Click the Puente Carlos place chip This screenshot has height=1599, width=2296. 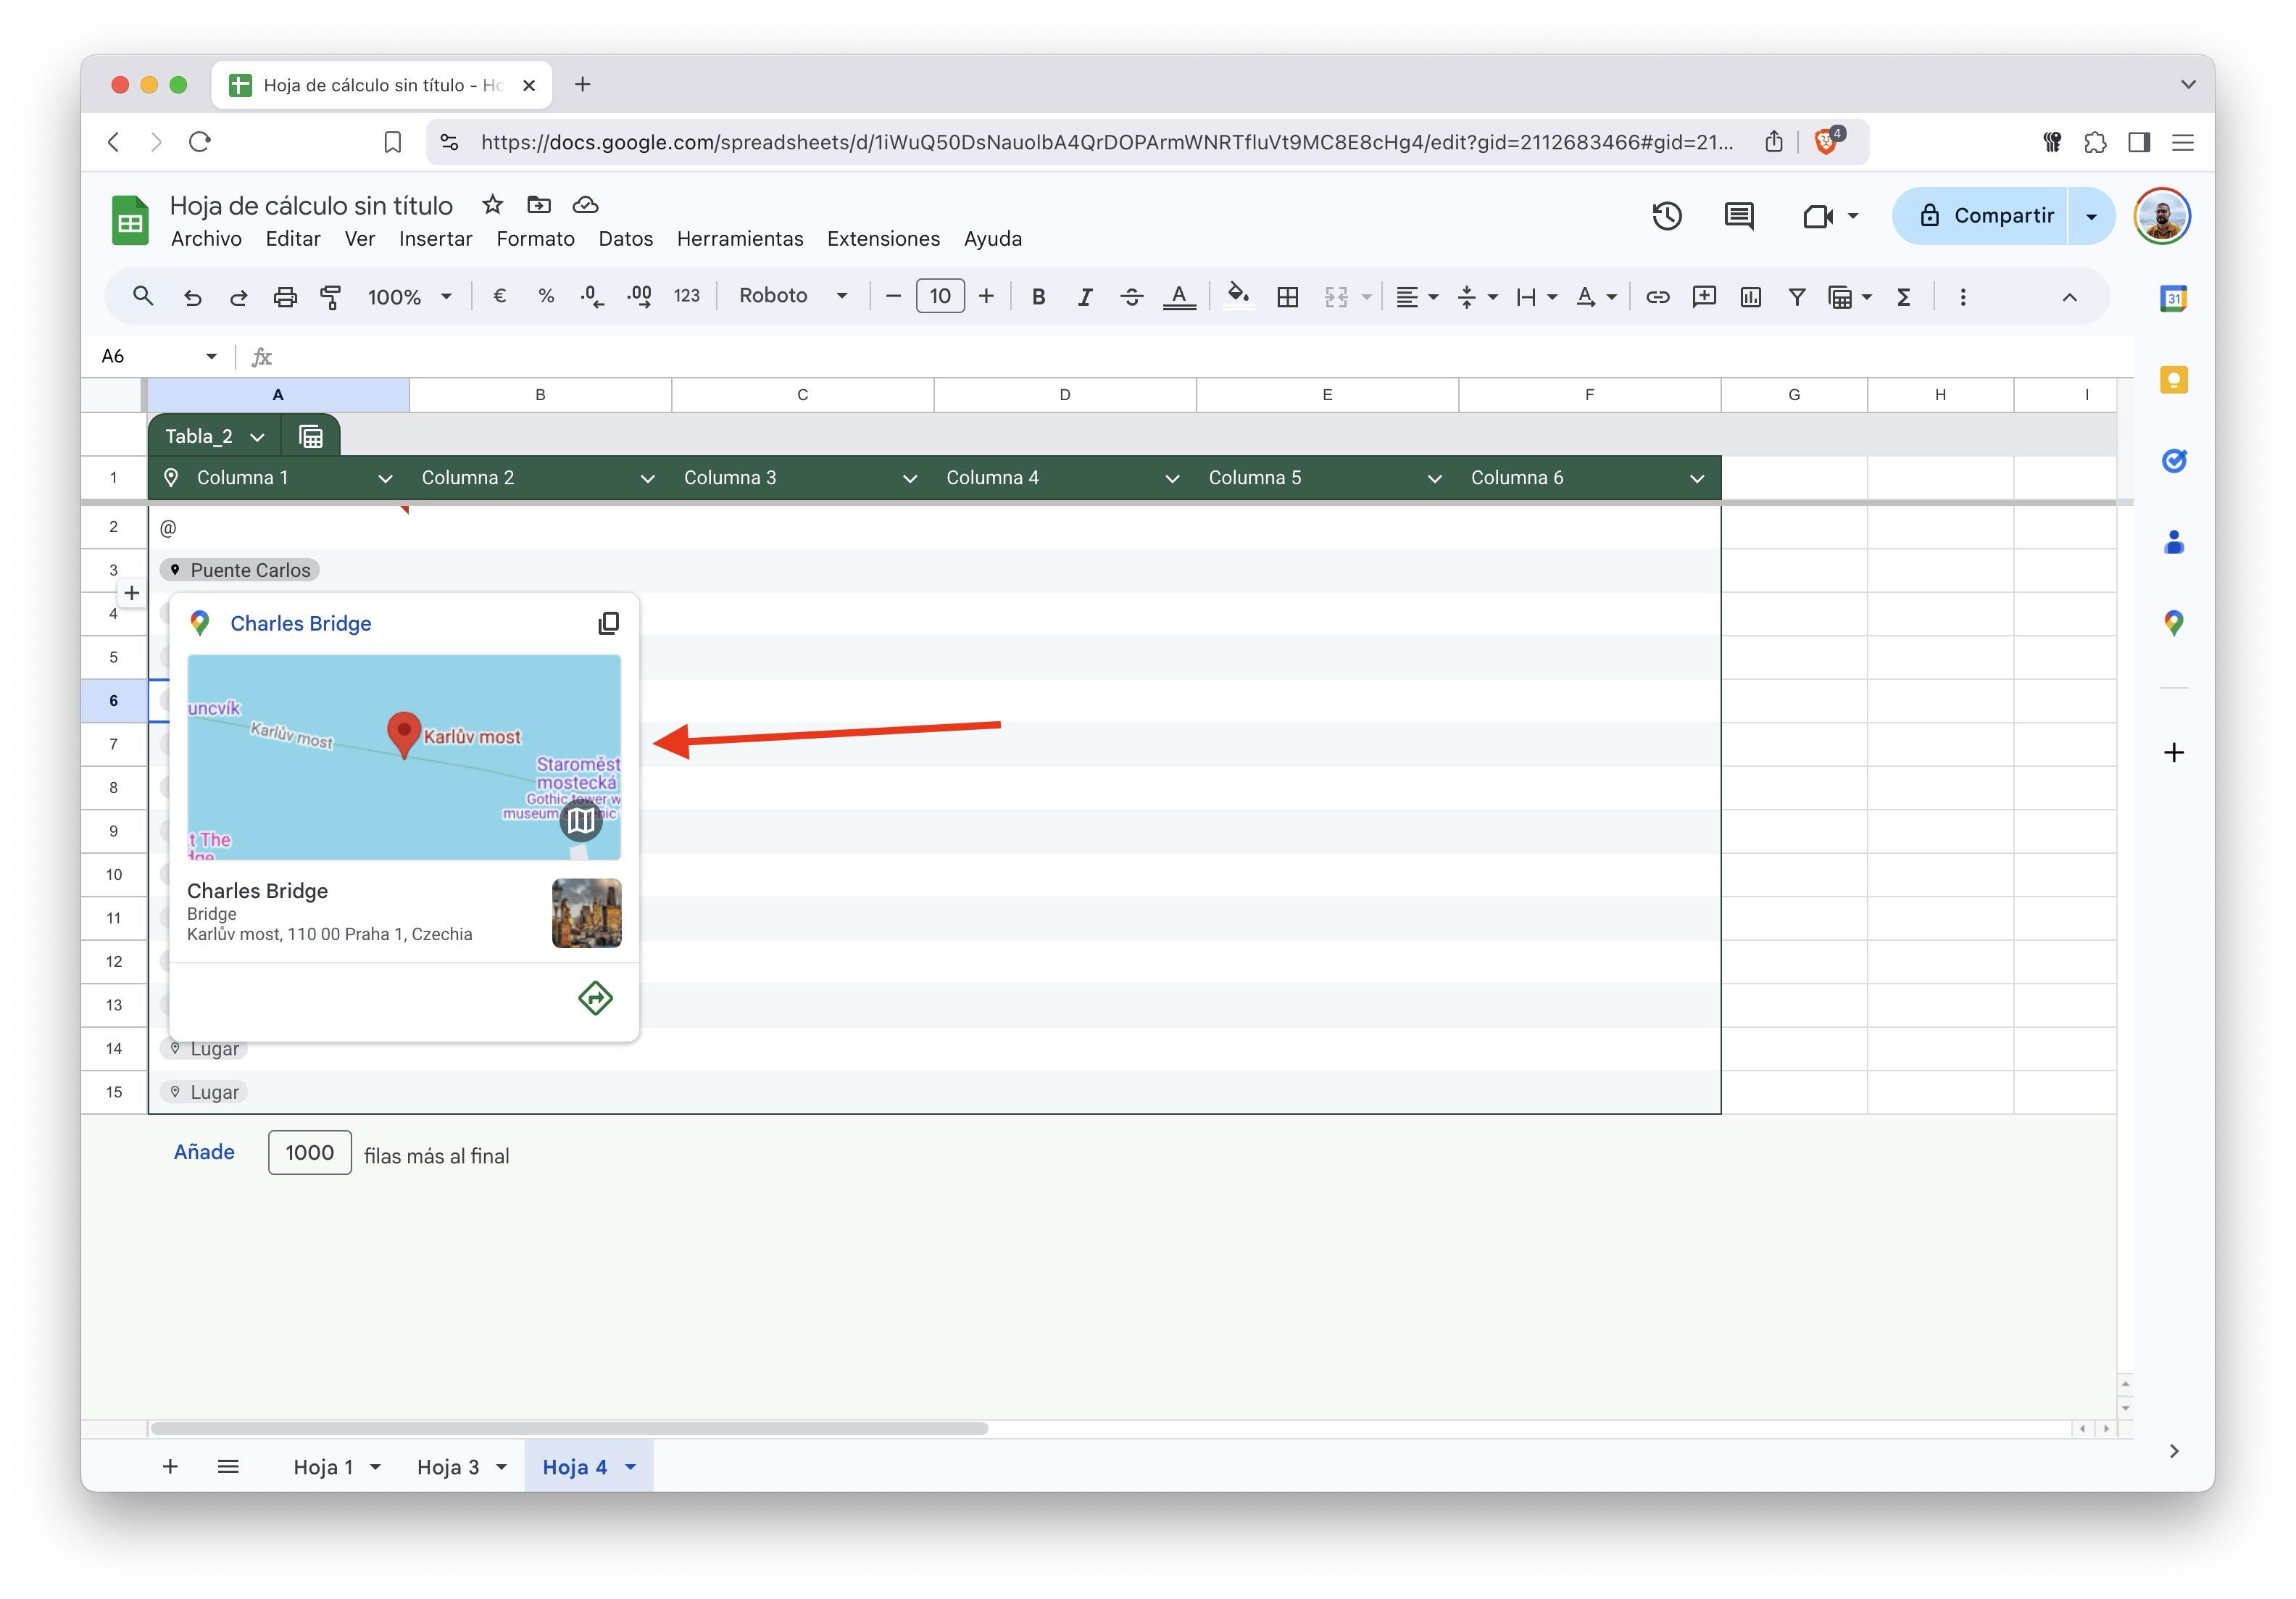coord(239,570)
